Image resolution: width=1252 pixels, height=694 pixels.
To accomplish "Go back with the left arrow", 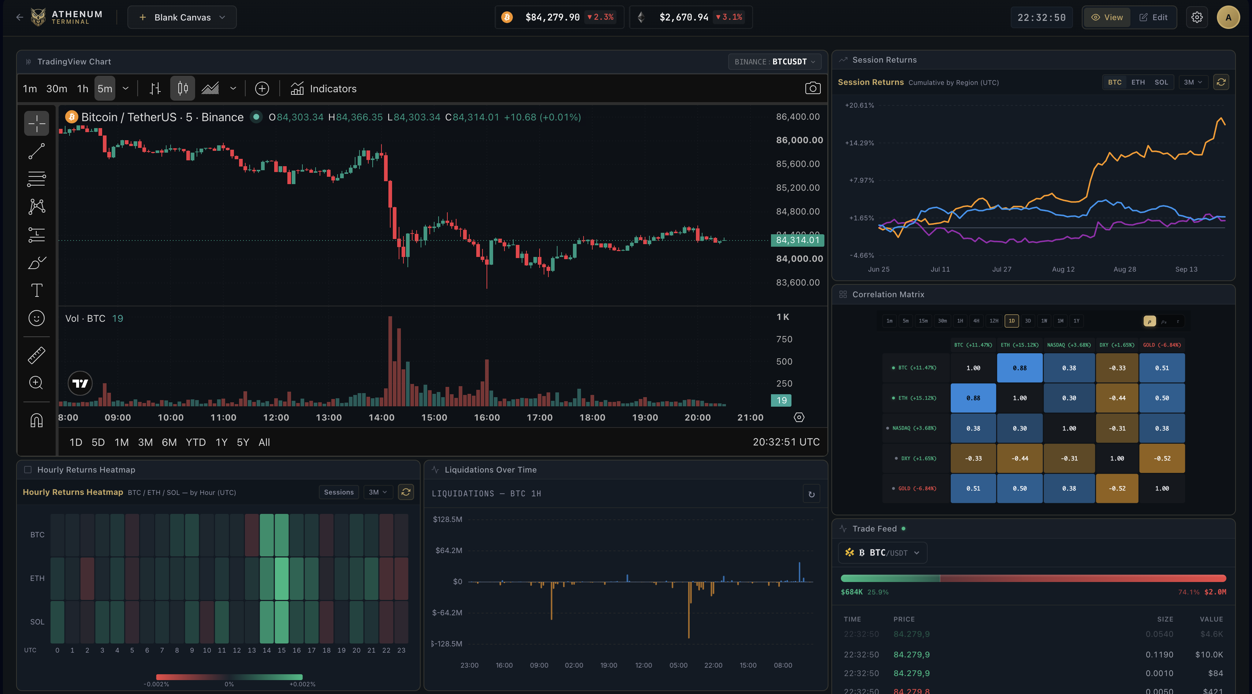I will click(19, 18).
